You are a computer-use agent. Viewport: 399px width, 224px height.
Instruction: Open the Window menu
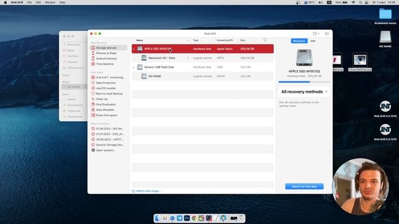coord(50,2)
